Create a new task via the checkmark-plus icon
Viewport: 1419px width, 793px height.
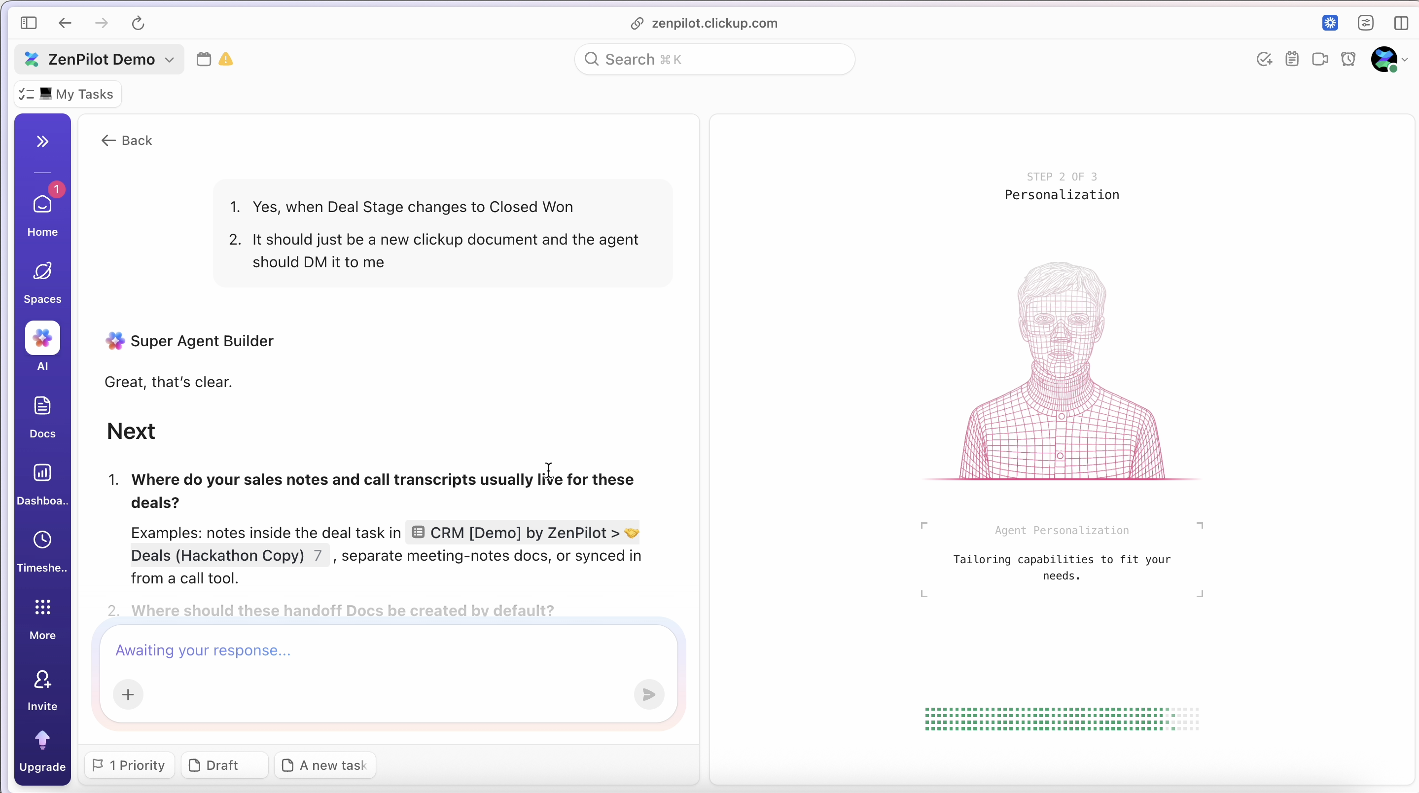[1264, 59]
